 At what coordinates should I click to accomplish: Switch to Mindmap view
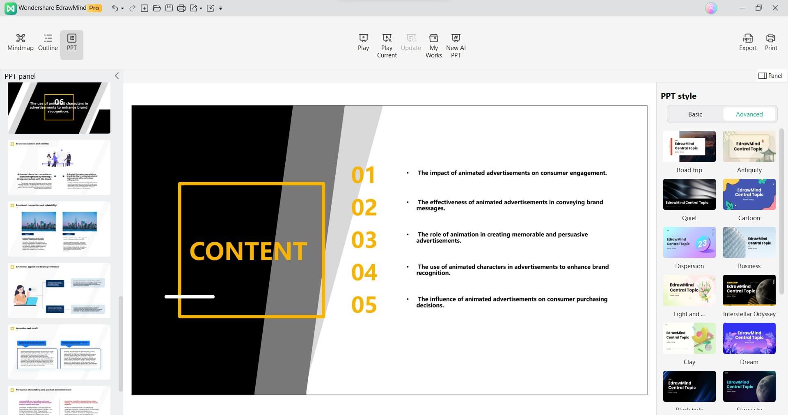pos(21,43)
